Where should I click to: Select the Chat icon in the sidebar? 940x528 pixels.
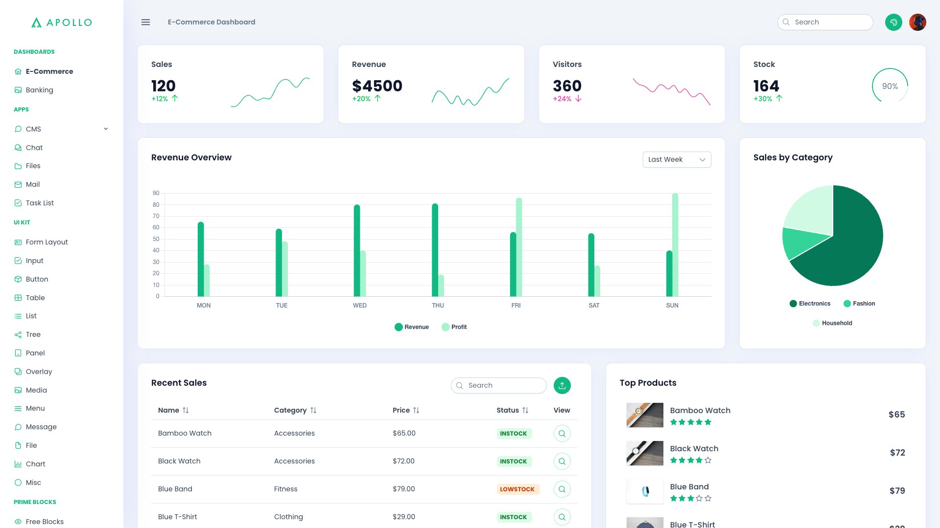tap(18, 147)
